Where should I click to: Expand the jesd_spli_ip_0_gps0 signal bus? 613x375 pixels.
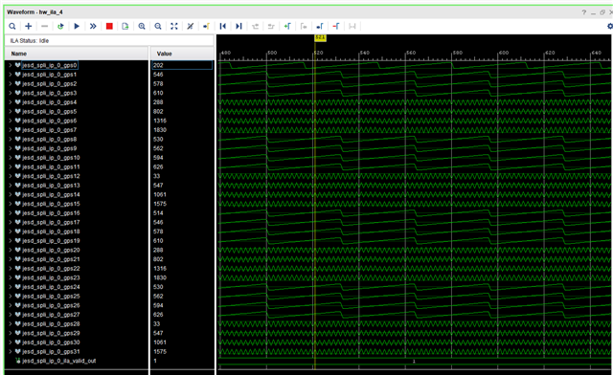(x=11, y=65)
